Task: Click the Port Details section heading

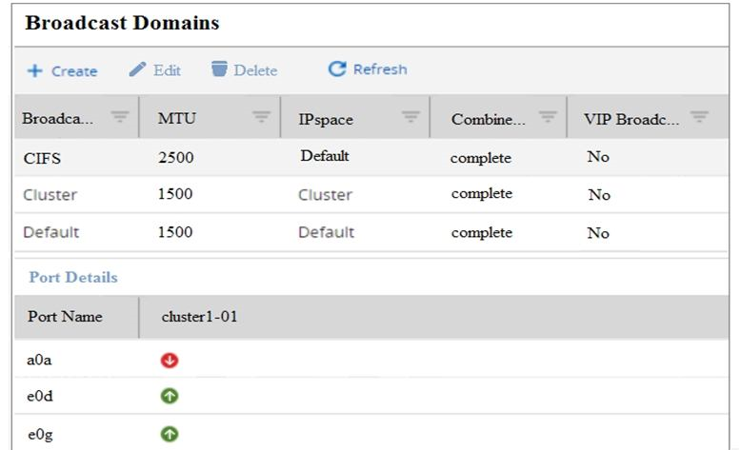Action: point(72,278)
